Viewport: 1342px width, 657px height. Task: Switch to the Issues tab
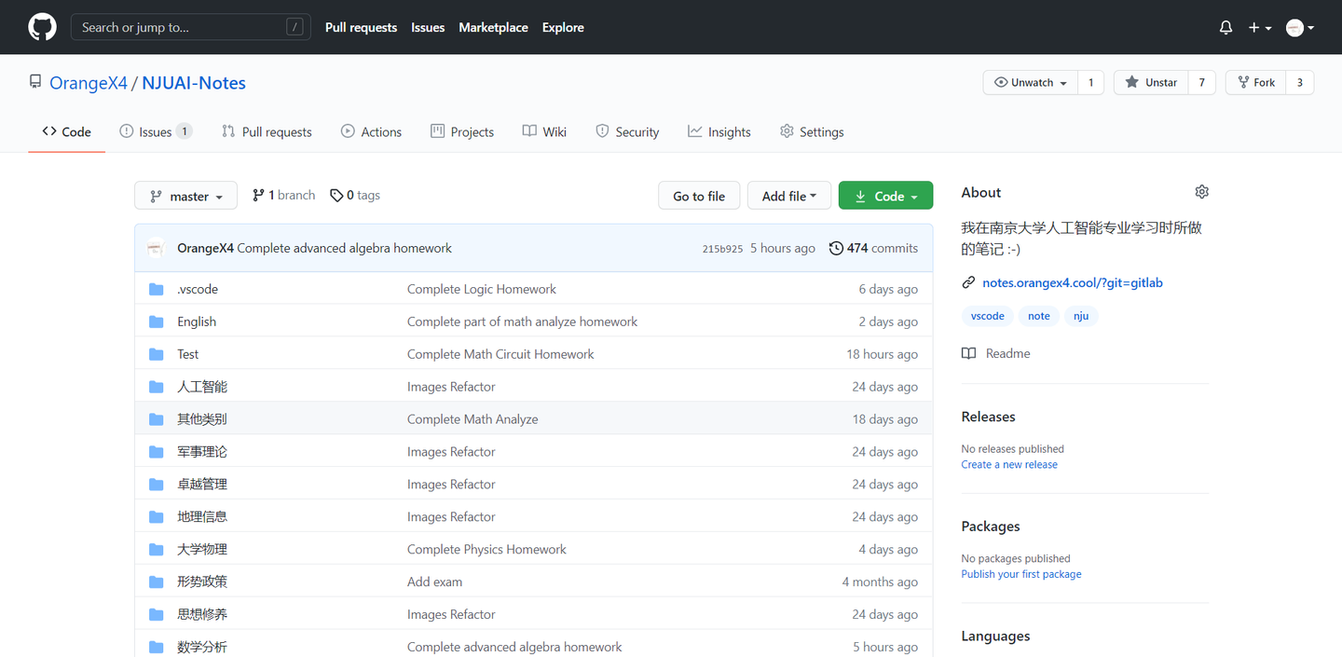pyautogui.click(x=155, y=132)
